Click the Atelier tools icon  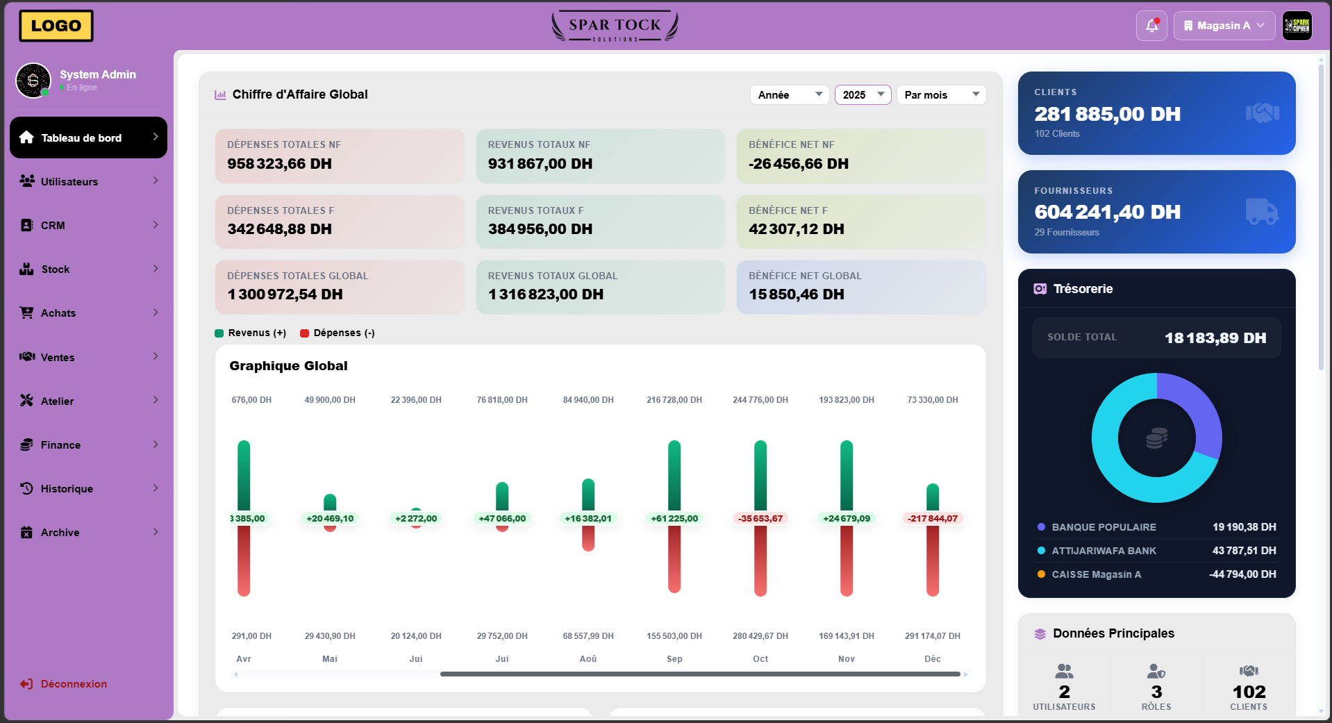click(26, 401)
